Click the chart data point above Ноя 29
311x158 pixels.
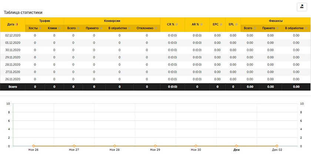pyautogui.click(x=155, y=146)
